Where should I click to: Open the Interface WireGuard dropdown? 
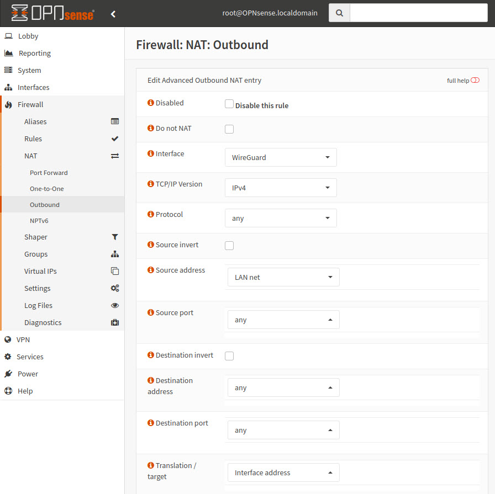281,157
